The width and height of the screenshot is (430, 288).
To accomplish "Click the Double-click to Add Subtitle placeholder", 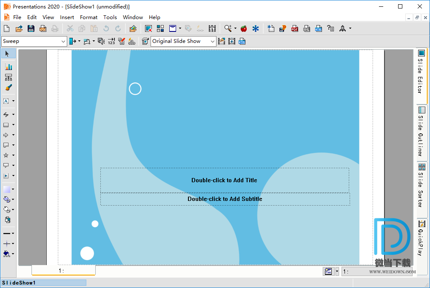I will pos(225,199).
